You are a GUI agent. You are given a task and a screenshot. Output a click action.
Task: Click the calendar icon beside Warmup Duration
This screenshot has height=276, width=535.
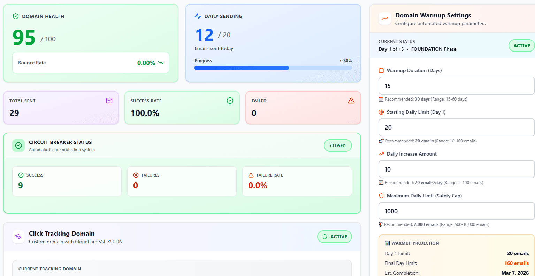pos(381,70)
